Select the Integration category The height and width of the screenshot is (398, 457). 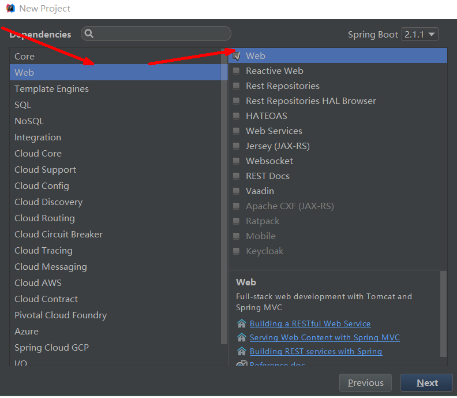click(115, 137)
